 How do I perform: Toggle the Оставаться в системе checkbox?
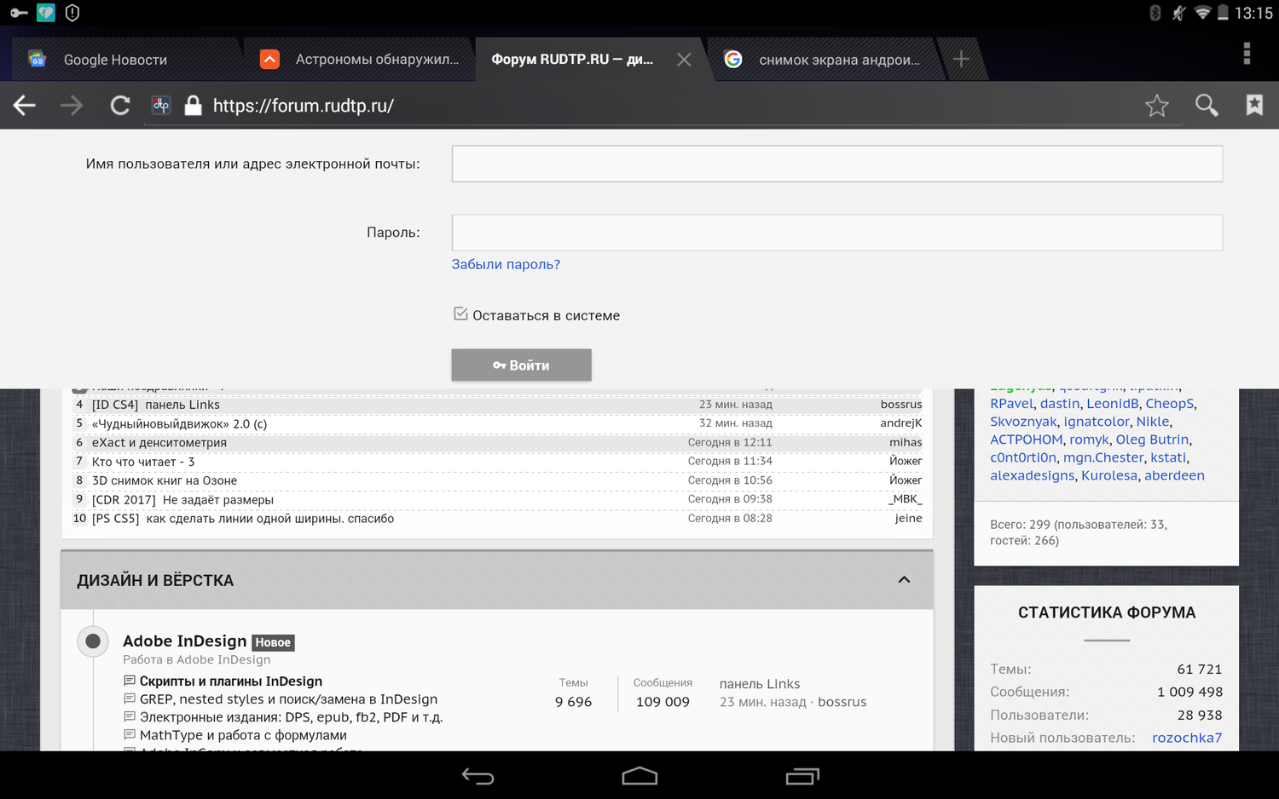(x=460, y=314)
